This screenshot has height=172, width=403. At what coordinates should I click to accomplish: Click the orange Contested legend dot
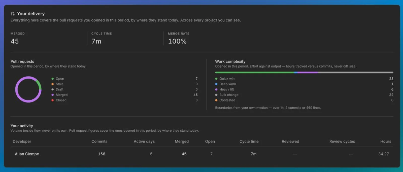(x=216, y=100)
